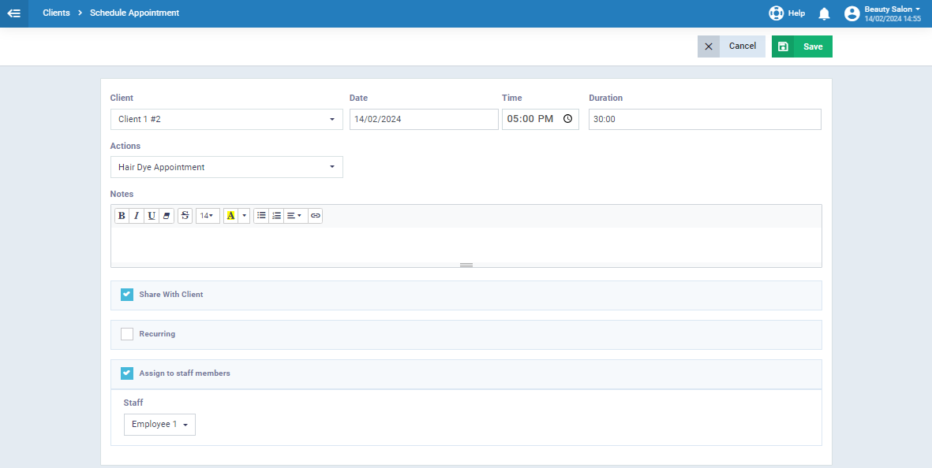
Task: Go to Clients breadcrumb
Action: point(56,13)
